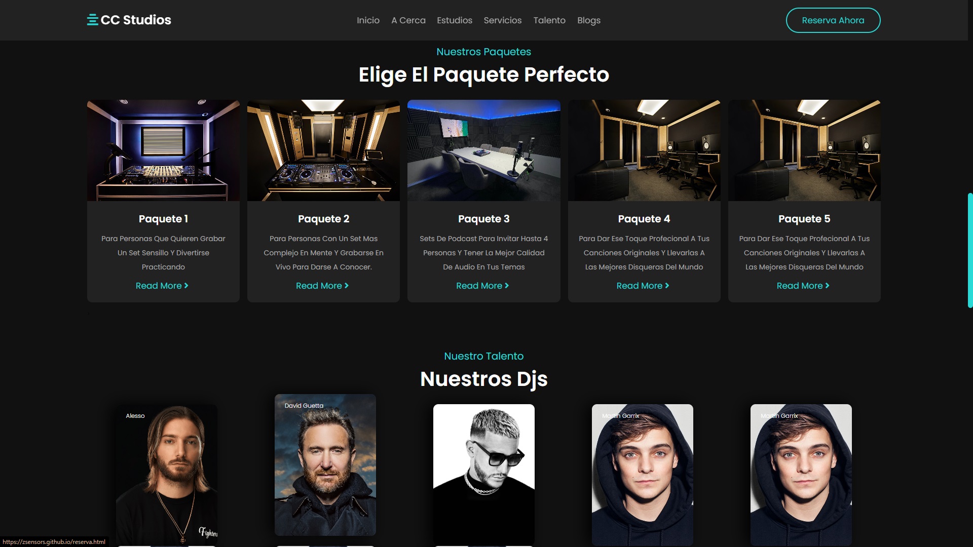973x547 pixels.
Task: Open the Inicio menu item
Action: pos(368,20)
